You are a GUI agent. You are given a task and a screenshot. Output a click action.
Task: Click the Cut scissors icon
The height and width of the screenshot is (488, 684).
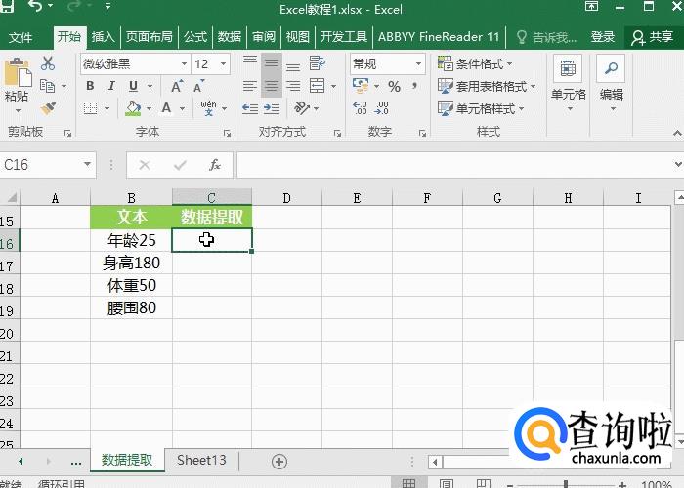pyautogui.click(x=48, y=63)
